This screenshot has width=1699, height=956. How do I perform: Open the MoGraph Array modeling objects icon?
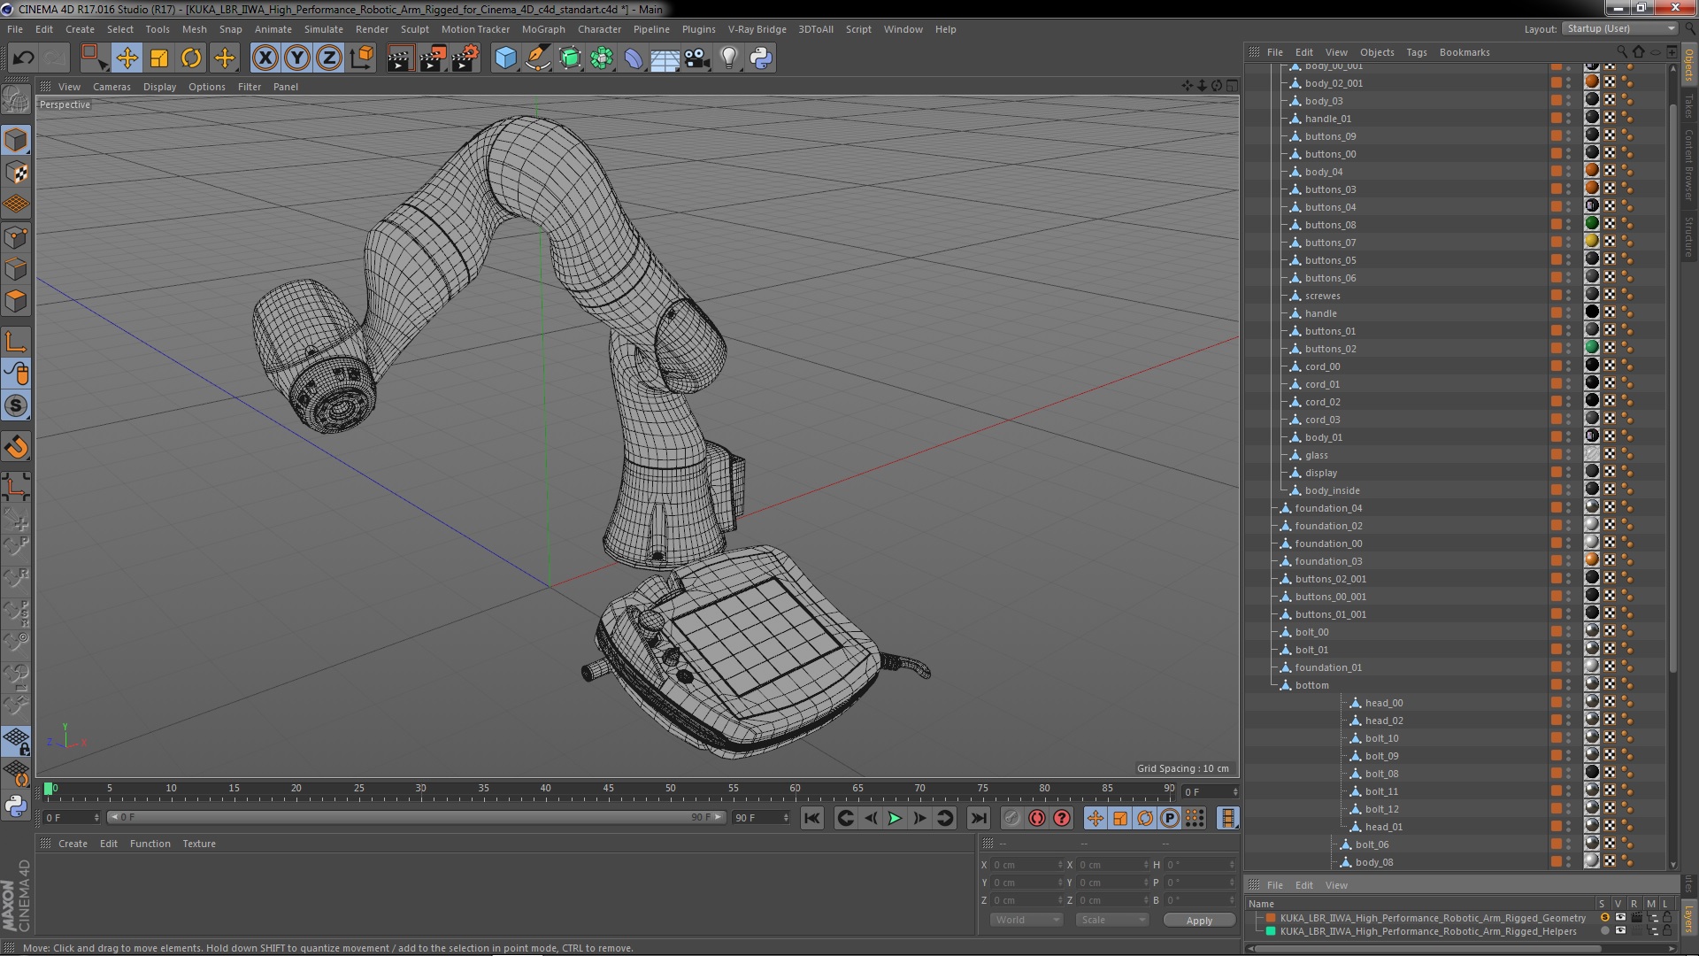[602, 58]
